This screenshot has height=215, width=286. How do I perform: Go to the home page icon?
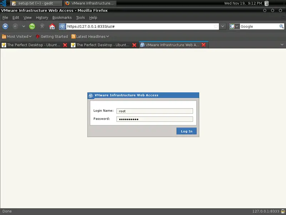(x=52, y=27)
